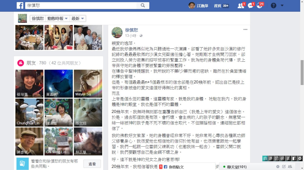
Task: Open the 動態時報 dropdown
Action: [x=57, y=19]
